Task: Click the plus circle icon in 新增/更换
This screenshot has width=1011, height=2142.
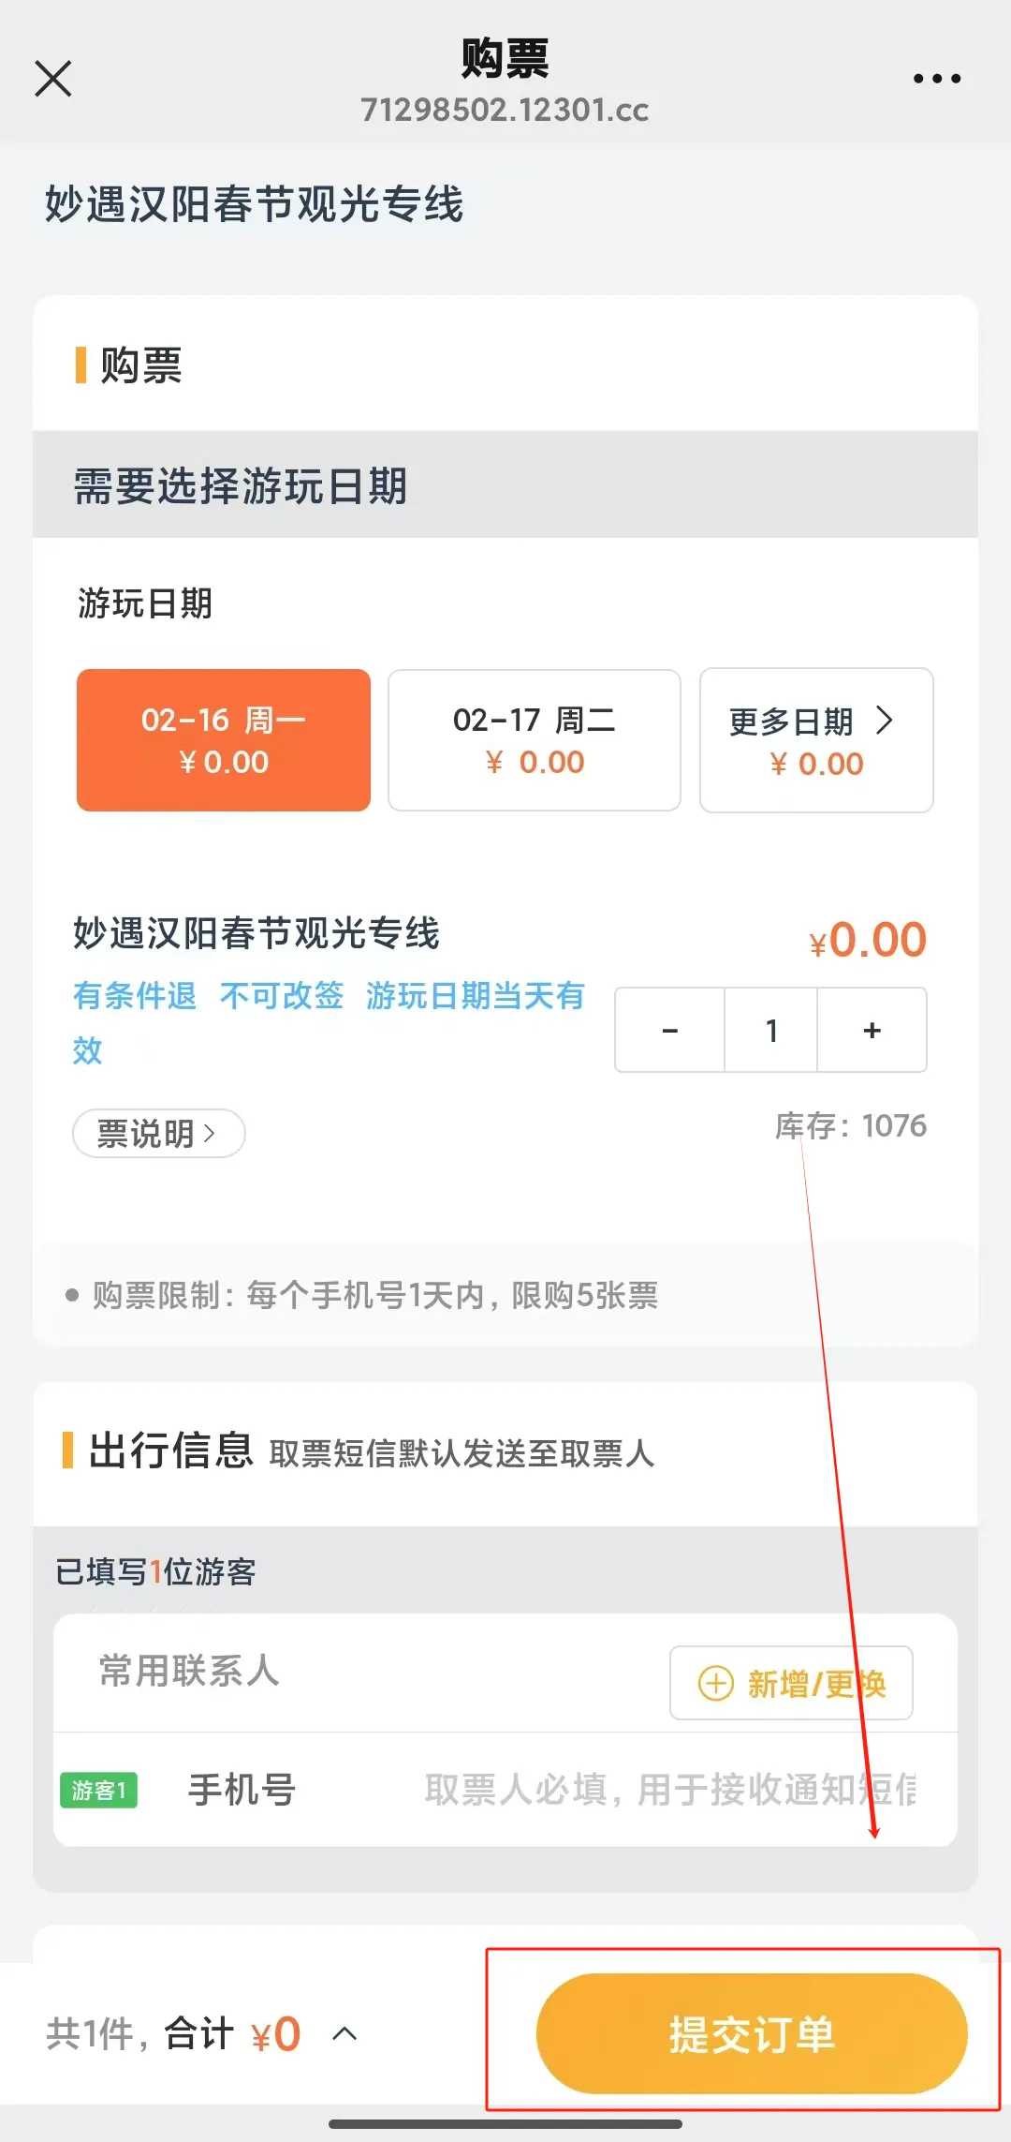Action: (x=716, y=1684)
